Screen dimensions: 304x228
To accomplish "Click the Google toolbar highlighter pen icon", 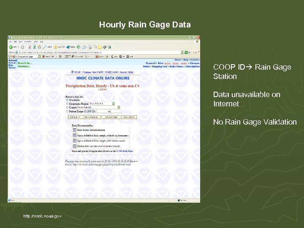I will [x=107, y=57].
